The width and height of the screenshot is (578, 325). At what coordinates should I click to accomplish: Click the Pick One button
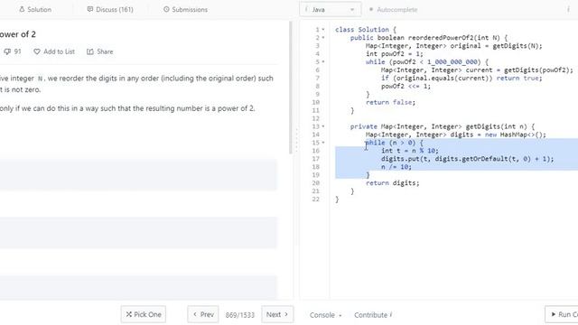tap(144, 314)
